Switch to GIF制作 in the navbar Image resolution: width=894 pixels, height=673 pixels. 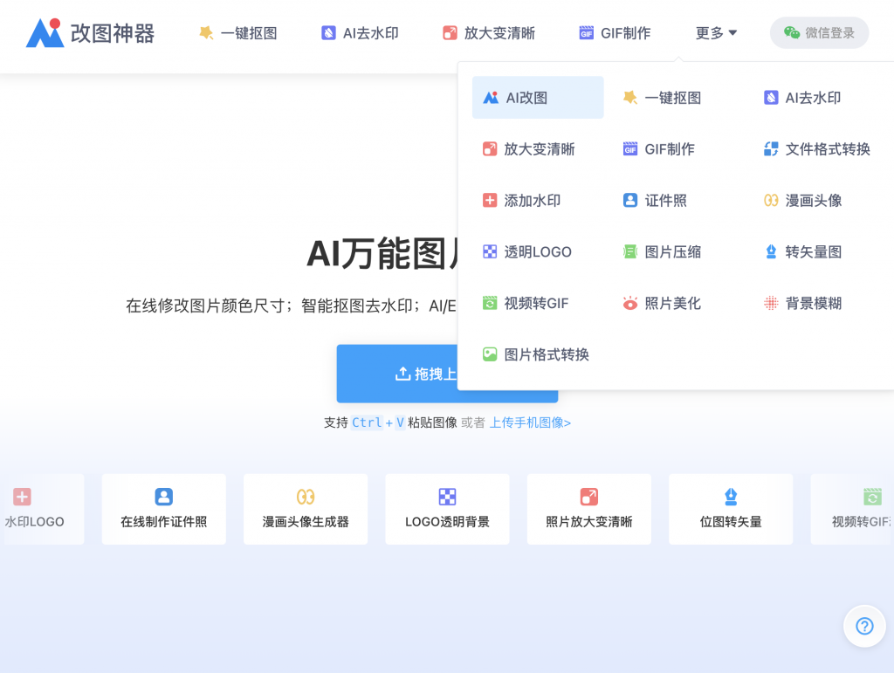[x=615, y=31]
